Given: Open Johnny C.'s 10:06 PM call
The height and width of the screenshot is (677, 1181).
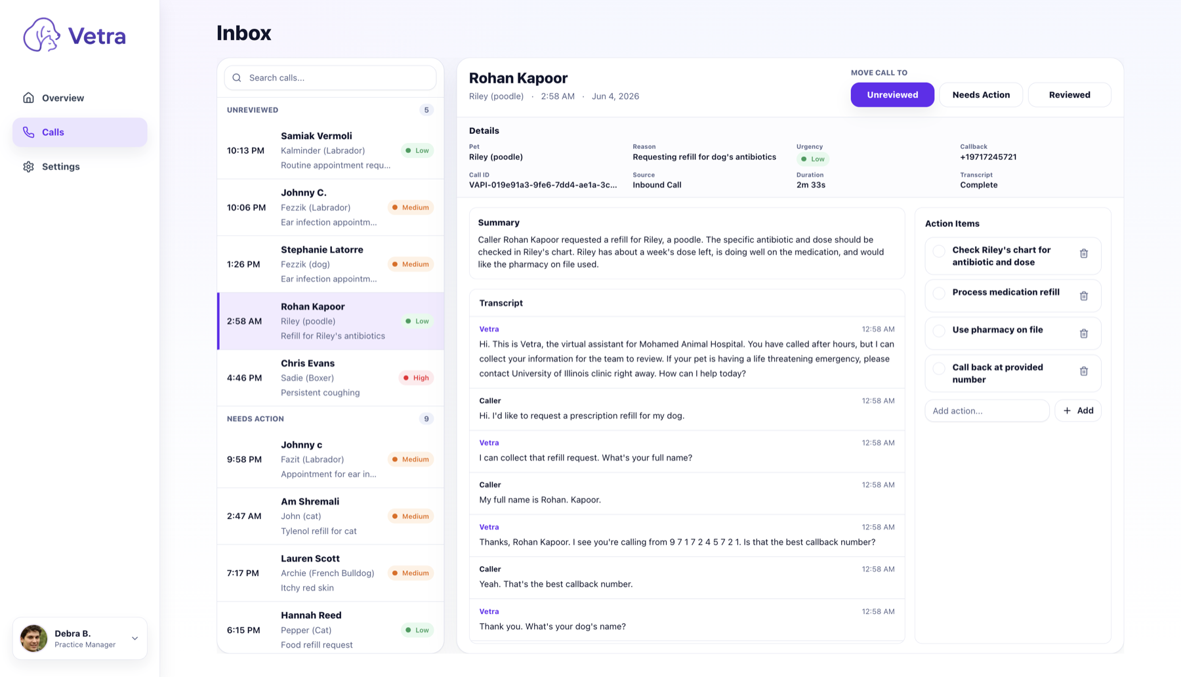Looking at the screenshot, I should (x=331, y=207).
